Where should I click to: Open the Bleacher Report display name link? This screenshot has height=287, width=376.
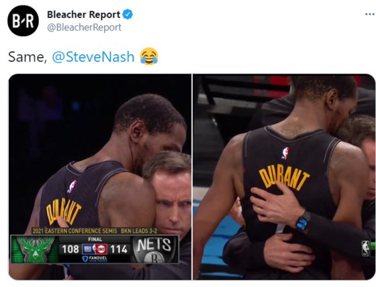click(x=83, y=15)
